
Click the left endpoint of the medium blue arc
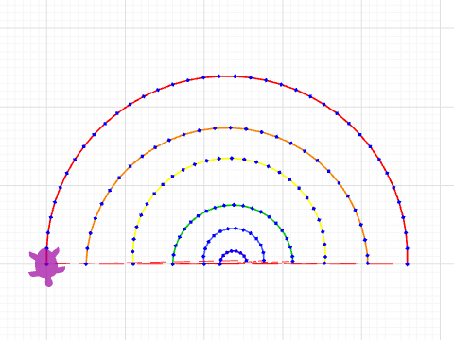pos(204,264)
